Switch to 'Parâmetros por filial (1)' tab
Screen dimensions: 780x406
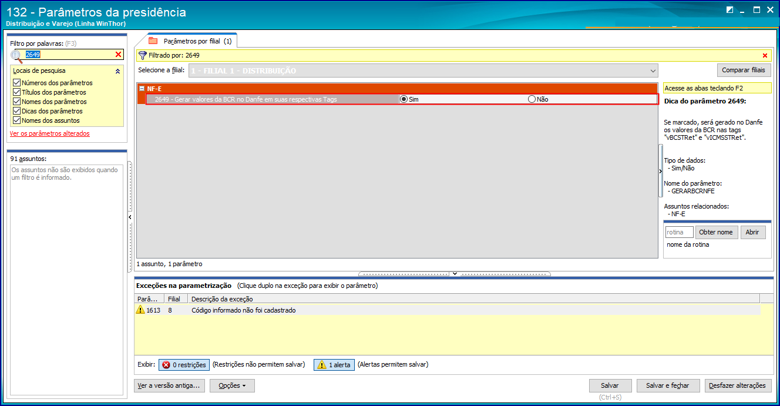[x=192, y=41]
